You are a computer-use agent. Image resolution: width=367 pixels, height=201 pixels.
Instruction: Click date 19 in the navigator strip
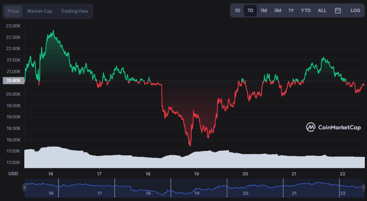click(x=197, y=193)
